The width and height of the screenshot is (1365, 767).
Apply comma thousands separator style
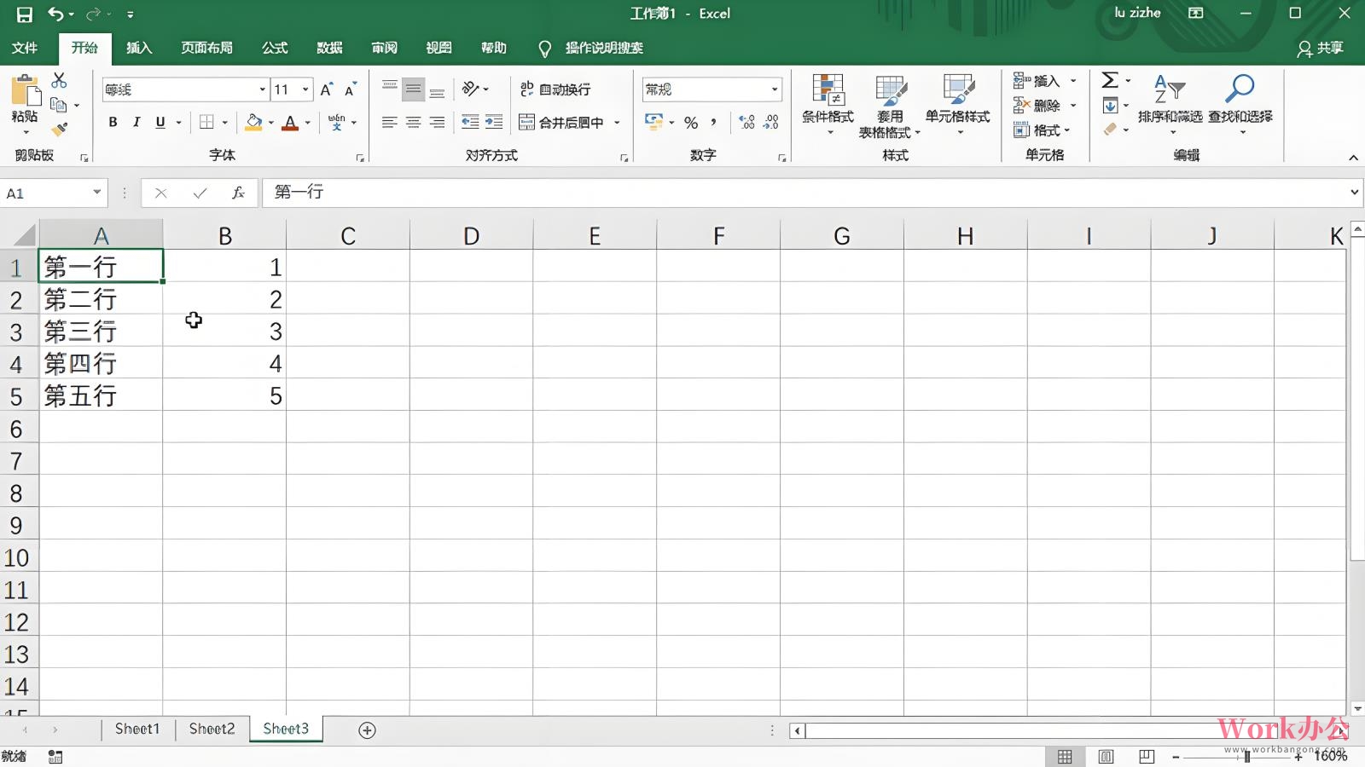coord(714,123)
